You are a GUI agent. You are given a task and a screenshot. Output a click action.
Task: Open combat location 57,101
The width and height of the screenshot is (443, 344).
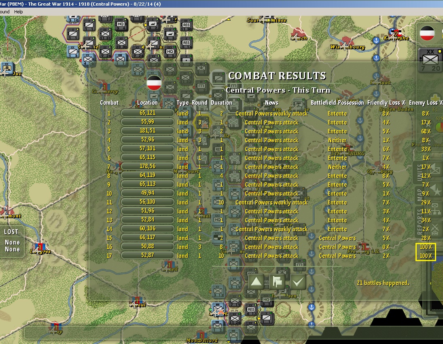pos(148,148)
